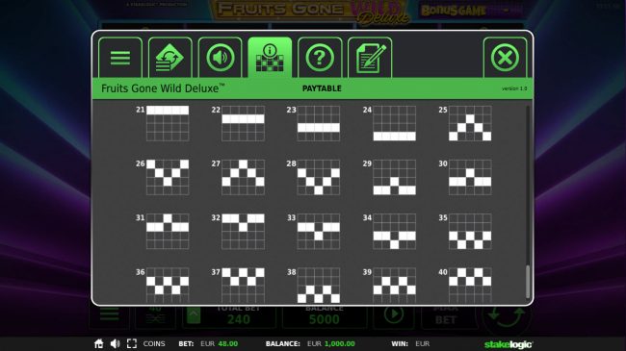This screenshot has width=626, height=351.
Task: Close the paytable dialog with X button
Action: coord(505,58)
